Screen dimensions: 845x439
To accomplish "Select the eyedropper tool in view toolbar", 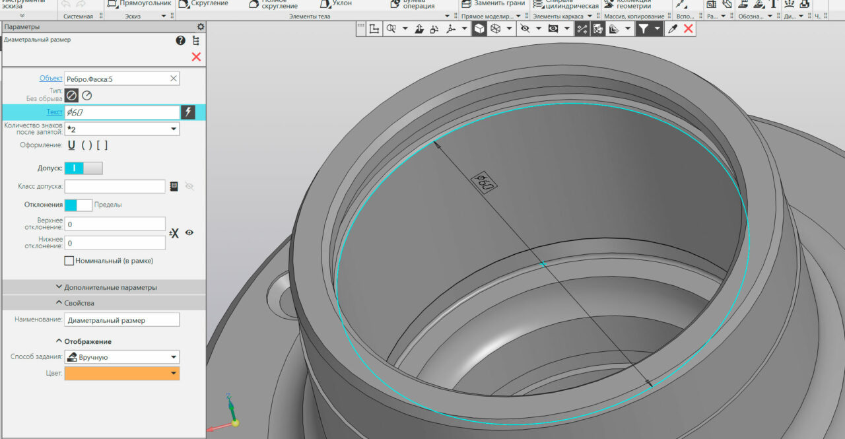I will coord(673,28).
